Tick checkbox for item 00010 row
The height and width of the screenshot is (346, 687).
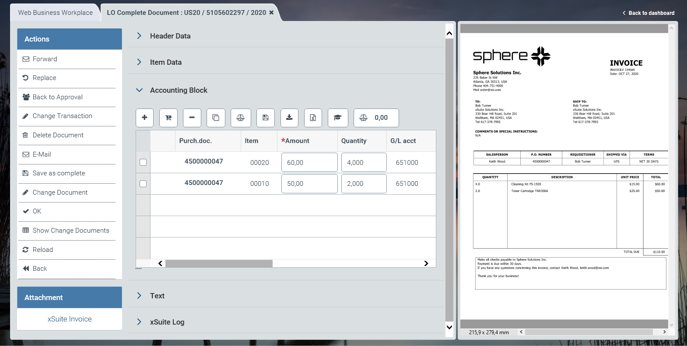(143, 184)
